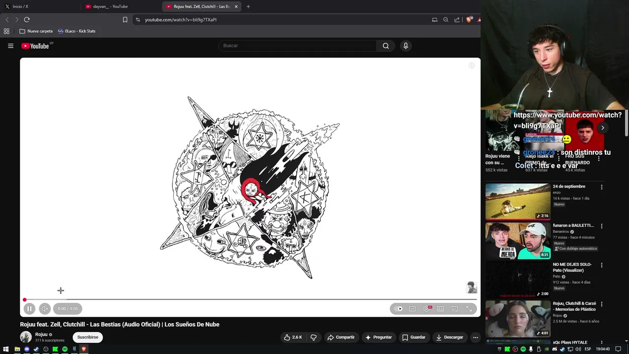Open the 24 de septiembre video thumbnail
This screenshot has height=354, width=629.
[x=518, y=202]
